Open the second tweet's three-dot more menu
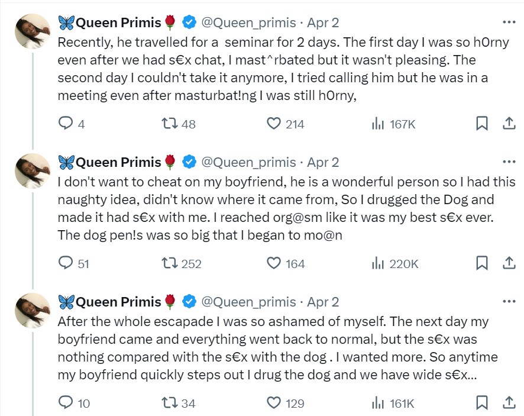Image resolution: width=524 pixels, height=416 pixels. click(x=508, y=162)
